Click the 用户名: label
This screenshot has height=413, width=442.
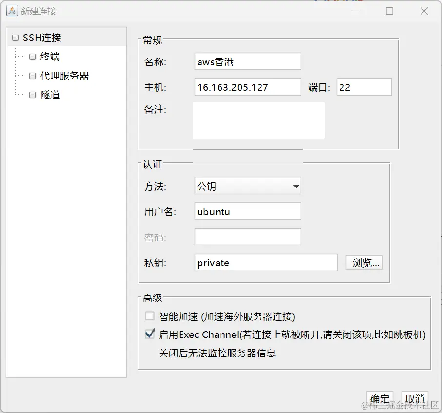pyautogui.click(x=160, y=212)
